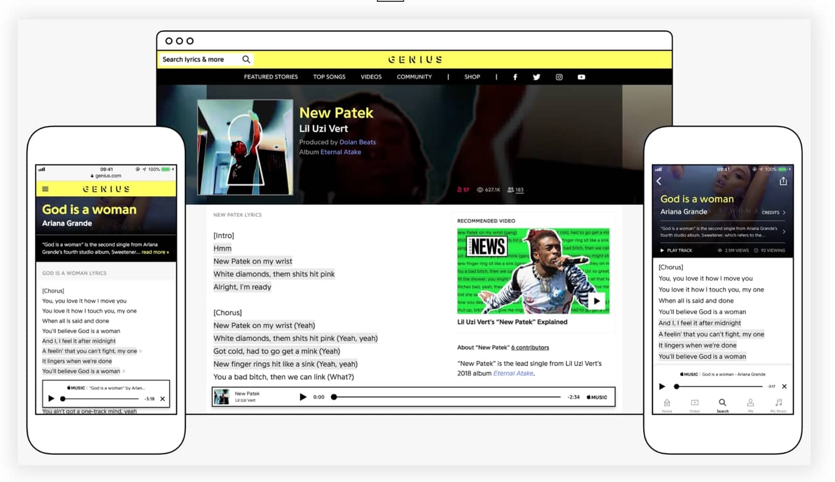
Task: Open hamburger menu on left phone
Action: tap(45, 189)
